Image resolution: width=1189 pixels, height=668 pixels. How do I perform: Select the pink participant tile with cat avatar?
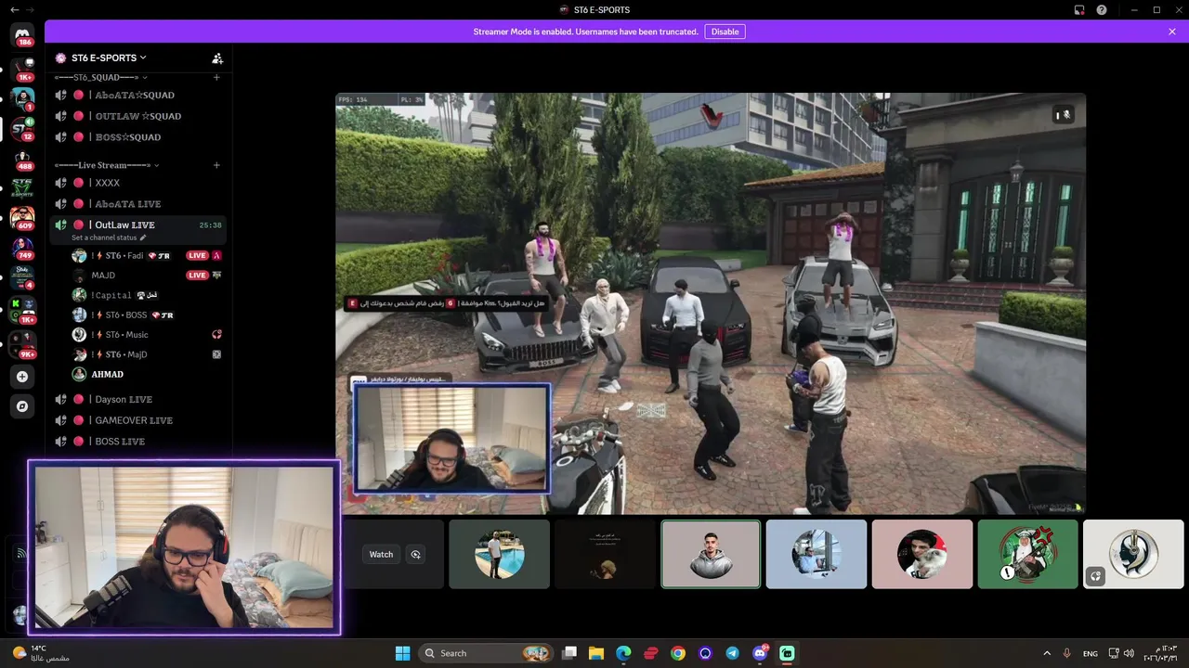coord(922,554)
